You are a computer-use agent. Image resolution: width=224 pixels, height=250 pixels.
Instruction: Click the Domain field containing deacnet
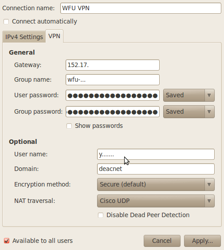point(156,169)
